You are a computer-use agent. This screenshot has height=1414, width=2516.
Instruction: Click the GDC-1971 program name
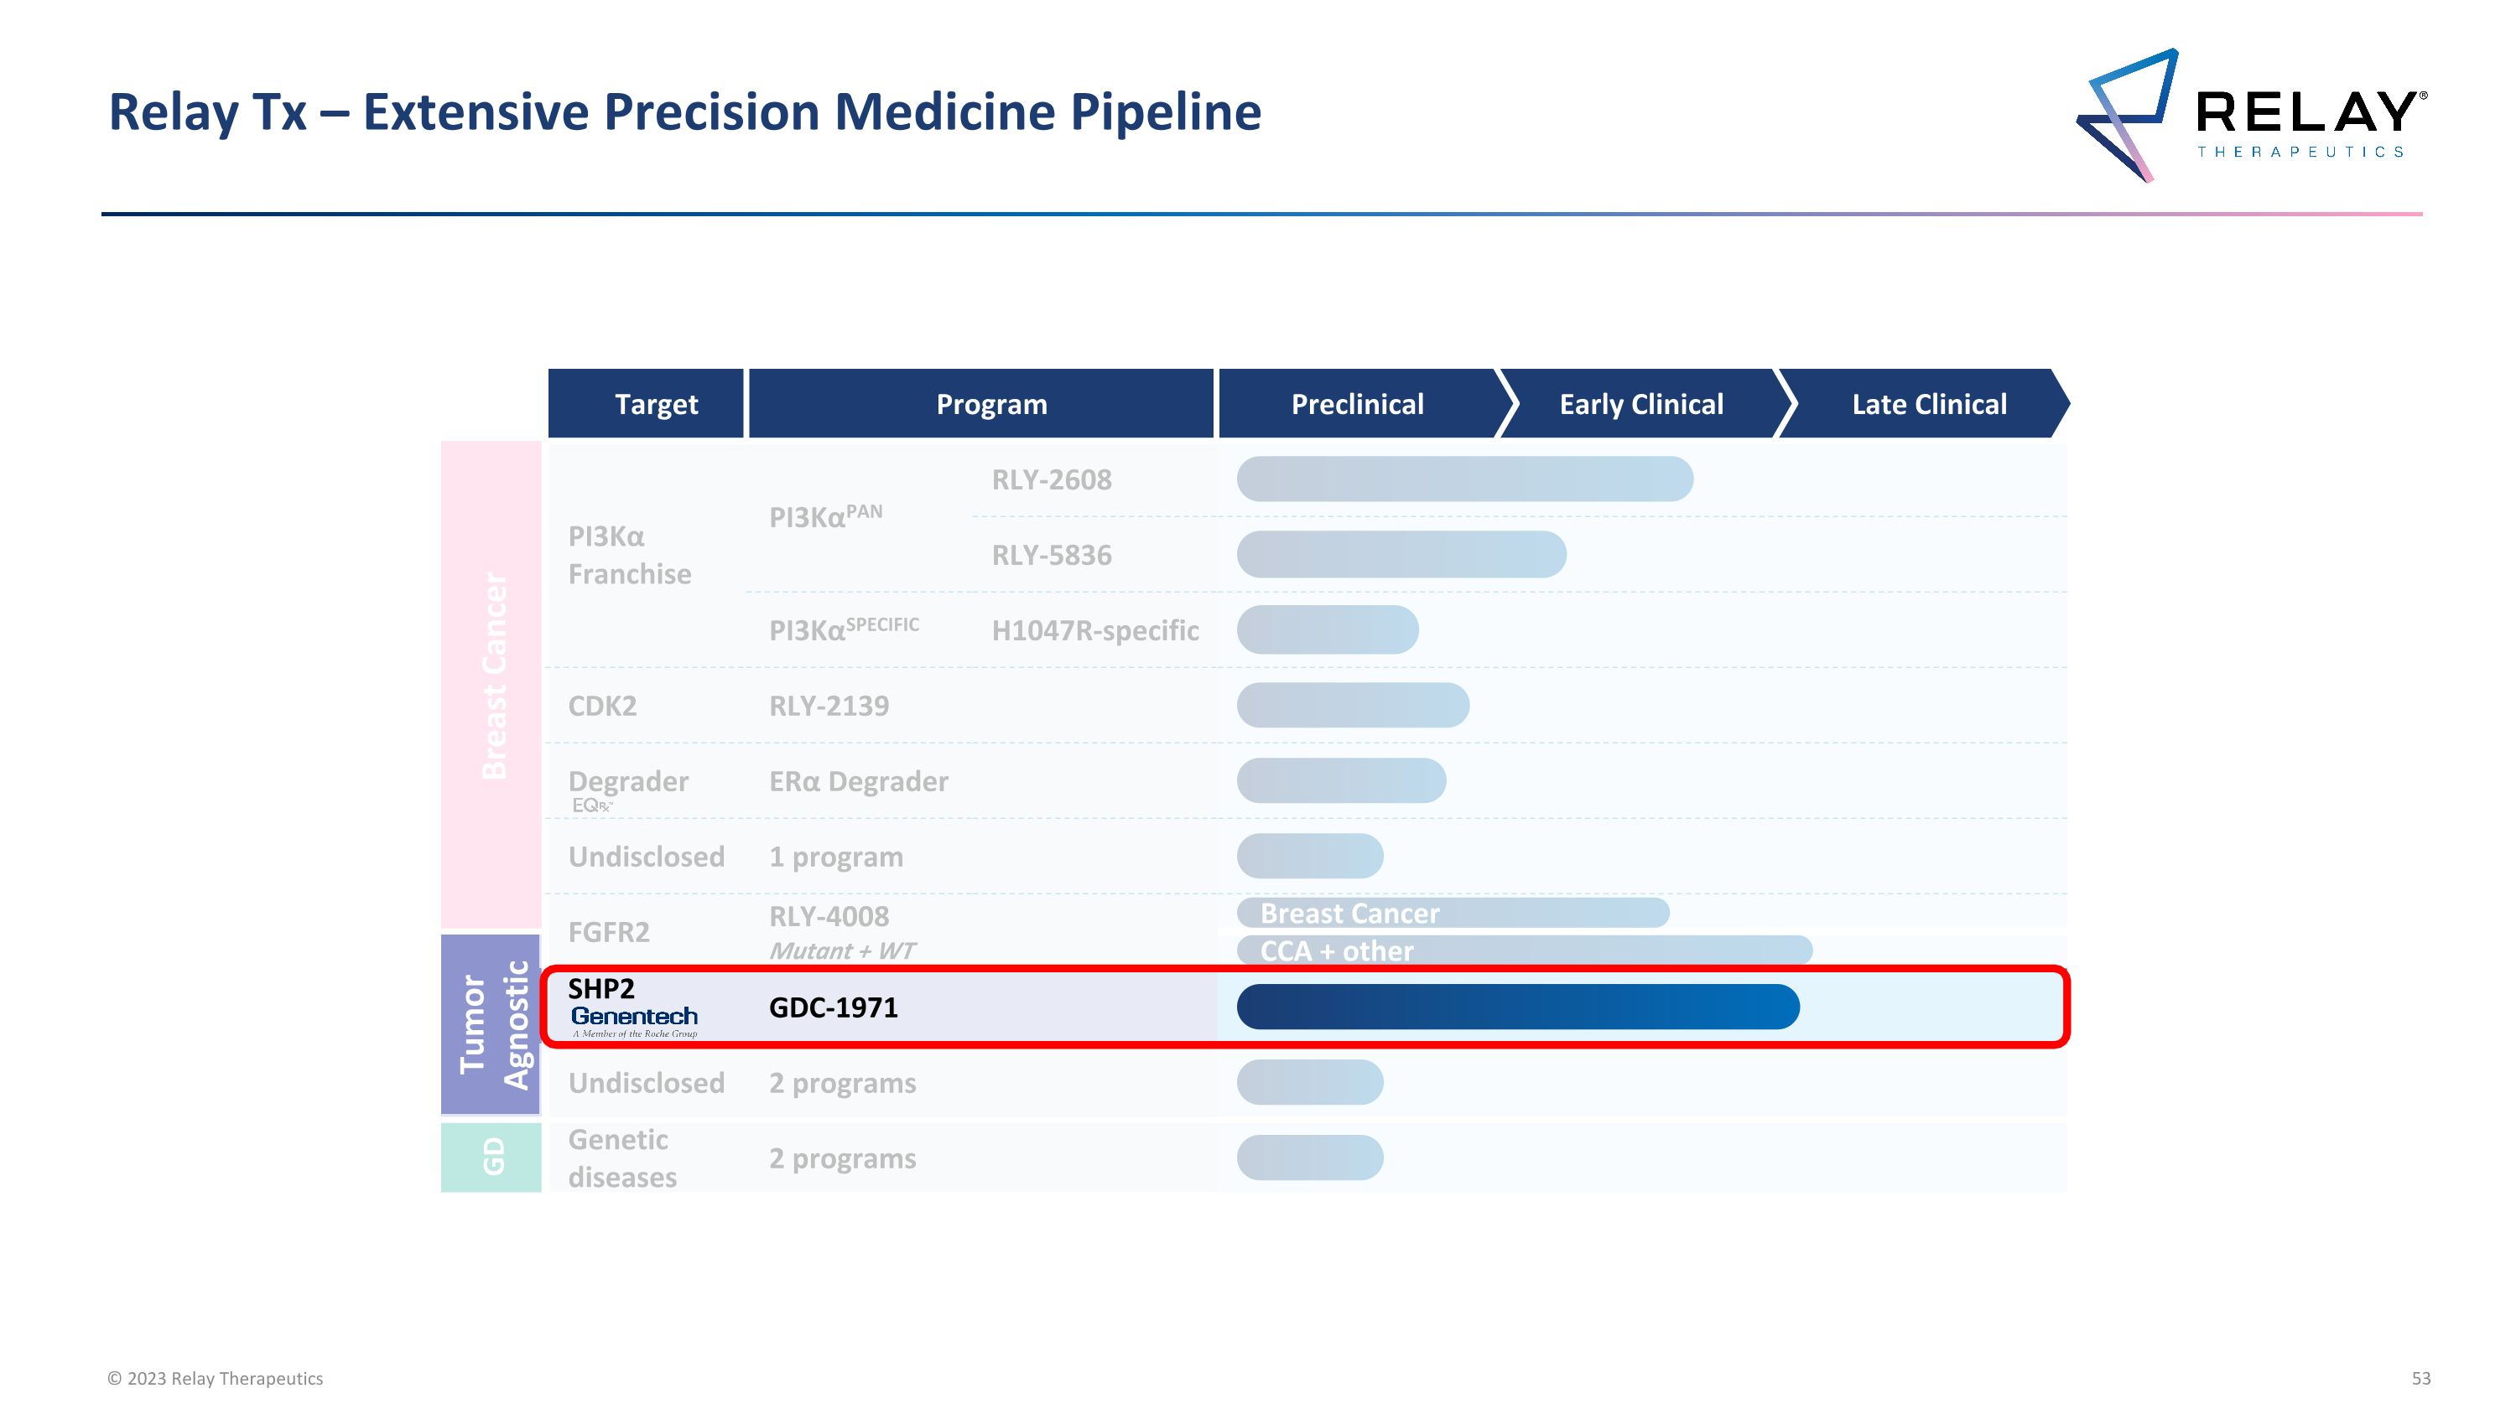[833, 1007]
